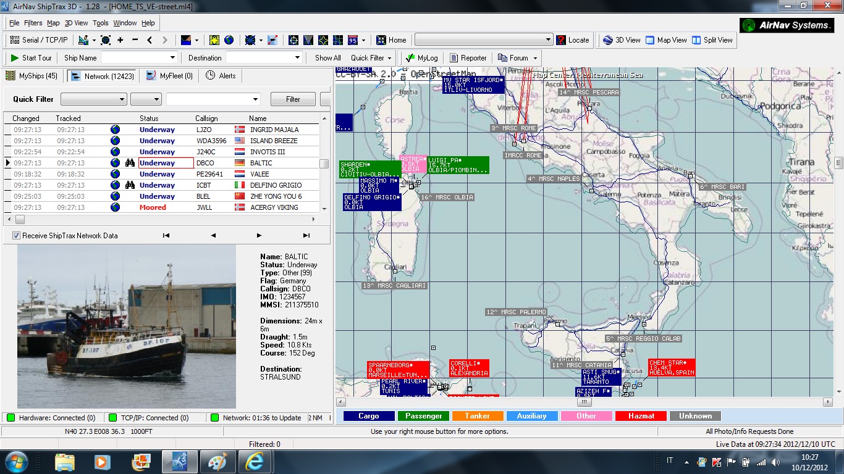Open the location dropdown beside Home

548,40
